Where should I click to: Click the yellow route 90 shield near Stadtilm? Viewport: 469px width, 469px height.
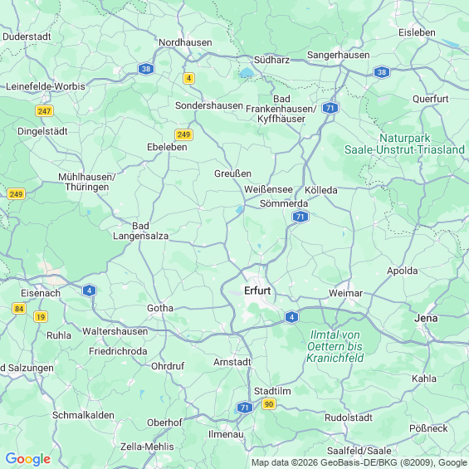(269, 404)
